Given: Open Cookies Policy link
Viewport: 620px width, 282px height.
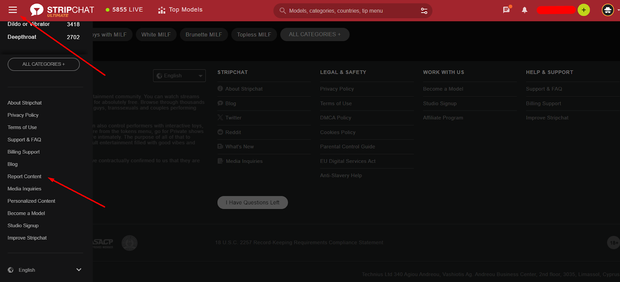Looking at the screenshot, I should click(338, 132).
